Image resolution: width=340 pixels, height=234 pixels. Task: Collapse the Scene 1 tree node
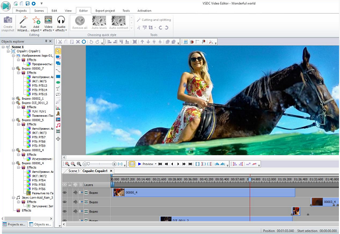point(3,47)
